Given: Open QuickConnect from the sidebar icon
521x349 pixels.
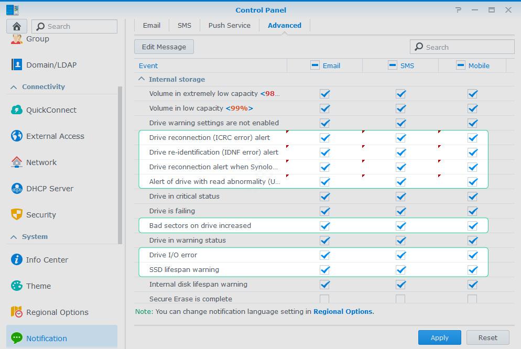Looking at the screenshot, I should (17, 110).
